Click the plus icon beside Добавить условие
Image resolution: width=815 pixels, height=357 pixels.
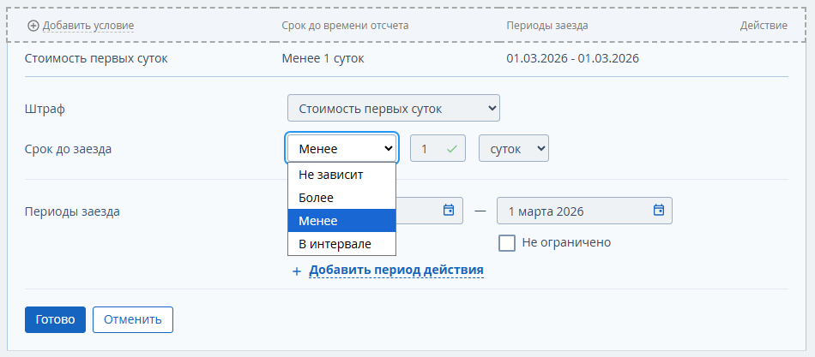click(33, 26)
